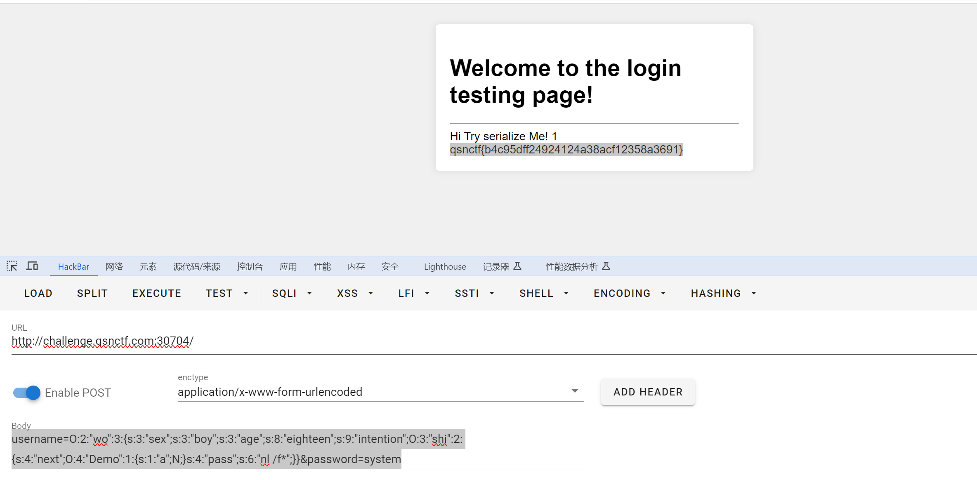
Task: Activate the element inspector icon
Action: [x=12, y=266]
